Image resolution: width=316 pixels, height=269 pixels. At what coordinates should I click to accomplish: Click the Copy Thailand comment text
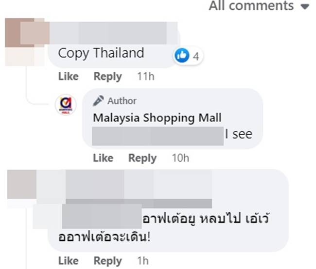[x=101, y=53]
